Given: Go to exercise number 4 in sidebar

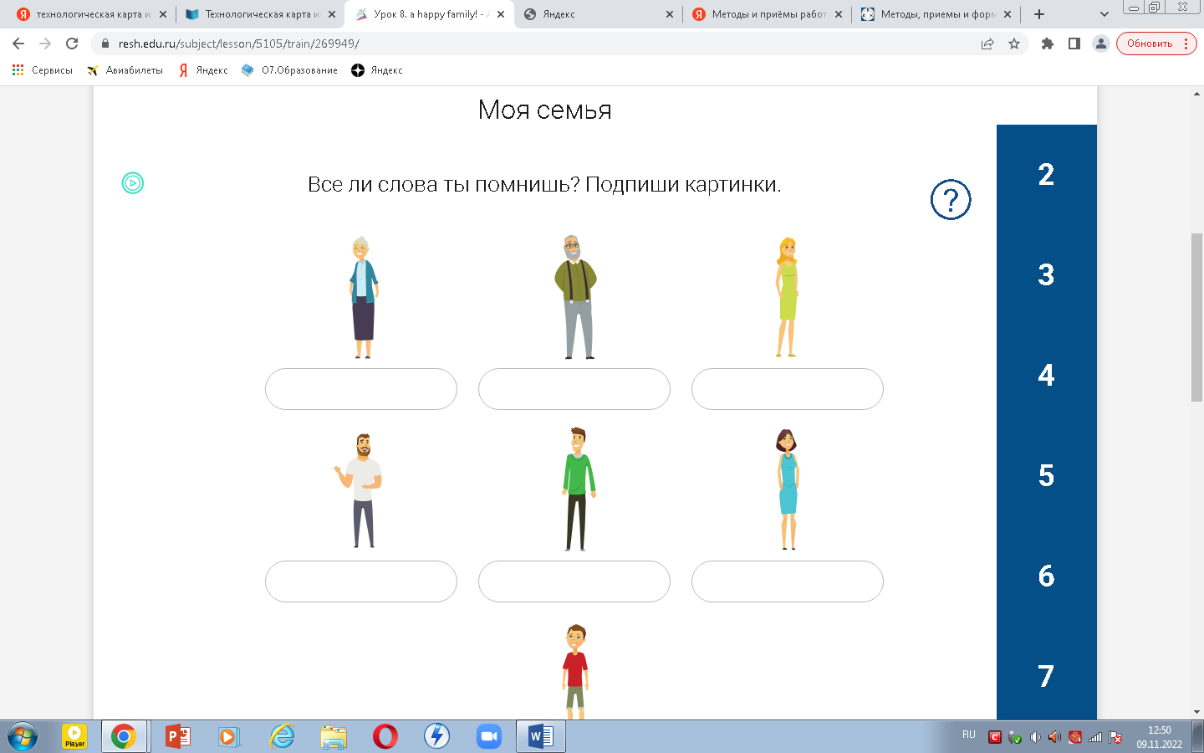Looking at the screenshot, I should pyautogui.click(x=1046, y=376).
